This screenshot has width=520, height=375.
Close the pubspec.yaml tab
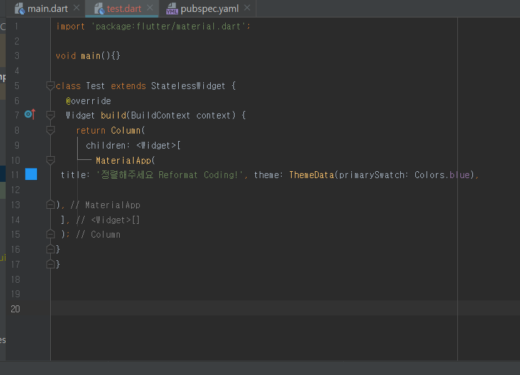coord(247,8)
